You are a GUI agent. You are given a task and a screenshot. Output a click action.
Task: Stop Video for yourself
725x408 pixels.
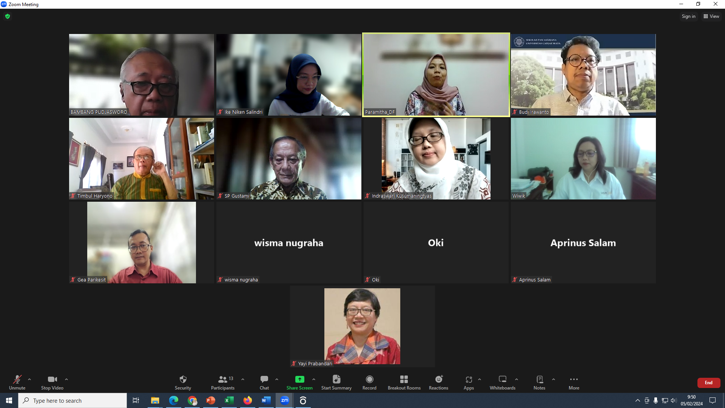[52, 382]
